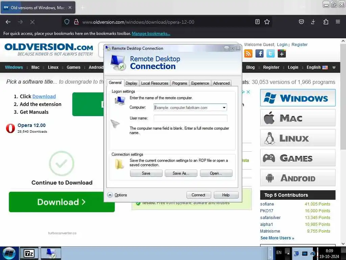The height and width of the screenshot is (260, 346).
Task: Open the Pocket save icon
Action: click(x=301, y=22)
